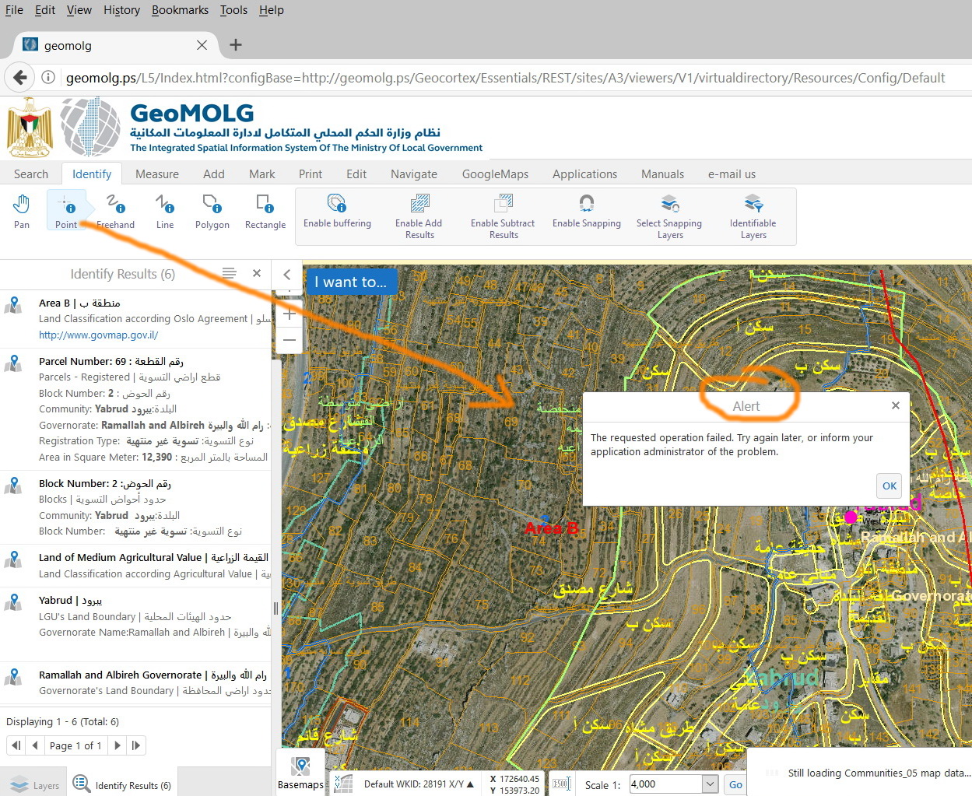
Task: Toggle Enable buffering
Action: click(x=337, y=212)
